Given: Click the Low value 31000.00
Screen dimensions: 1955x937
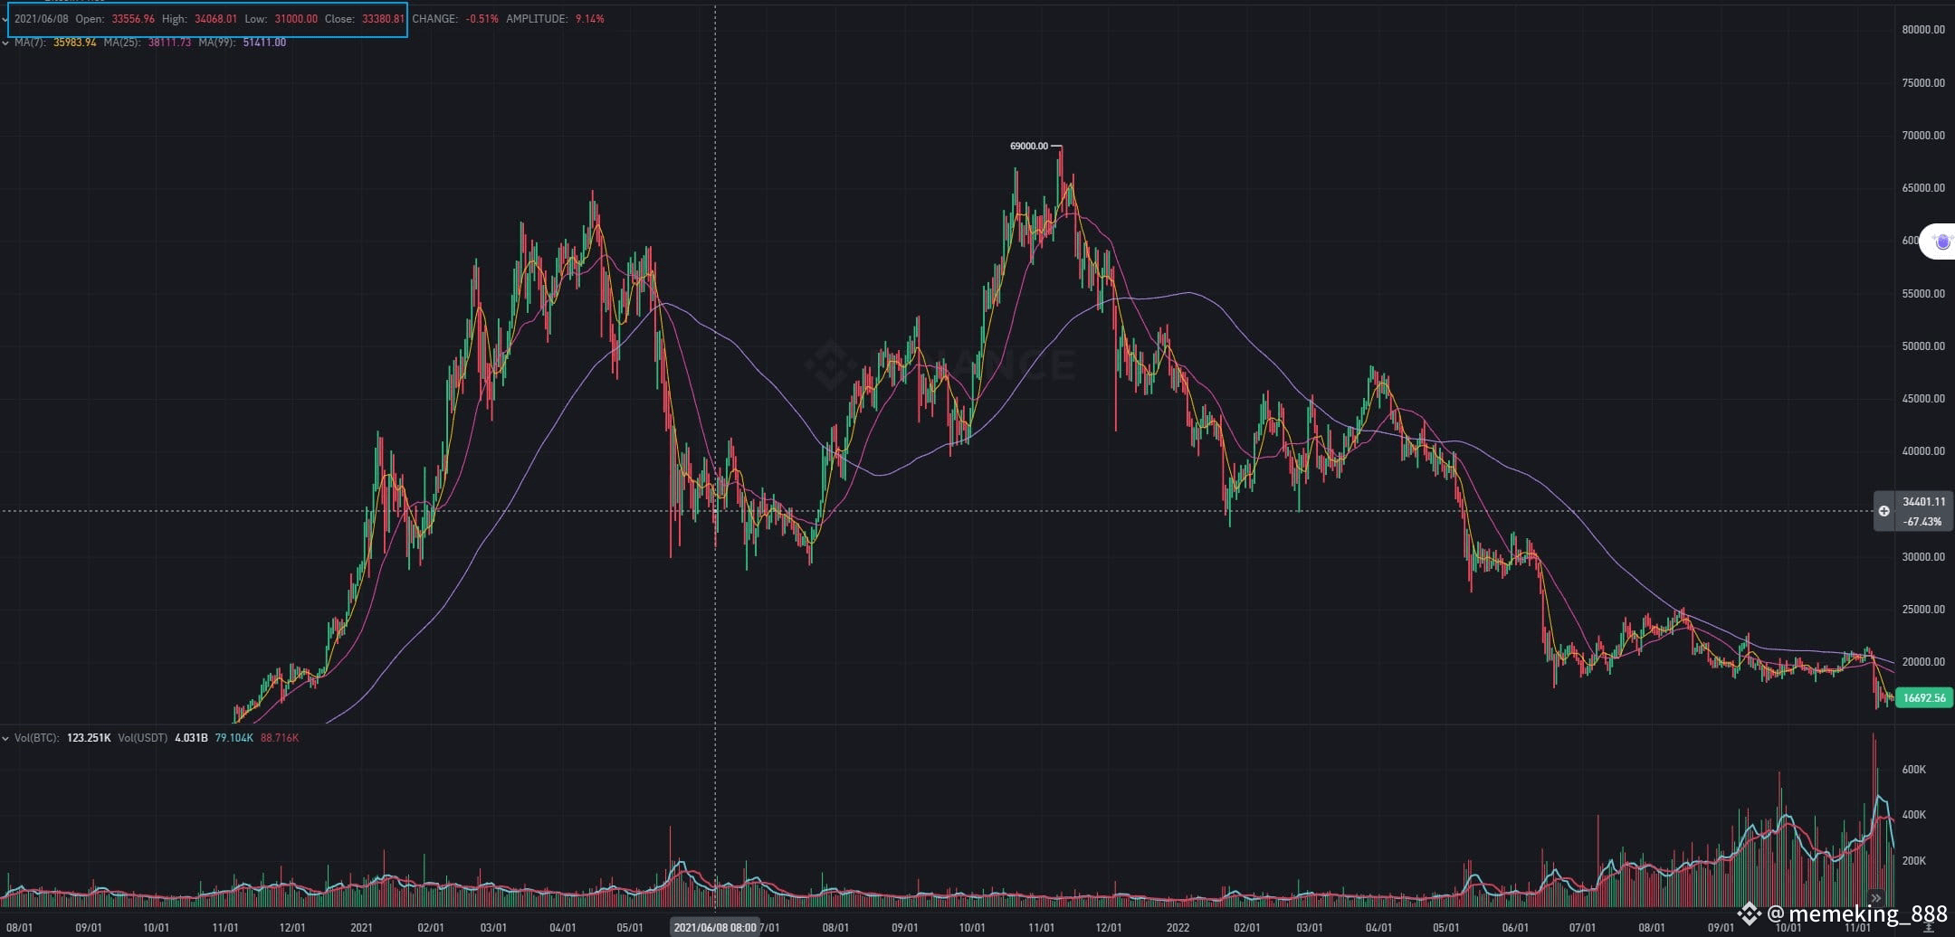Looking at the screenshot, I should 296,19.
